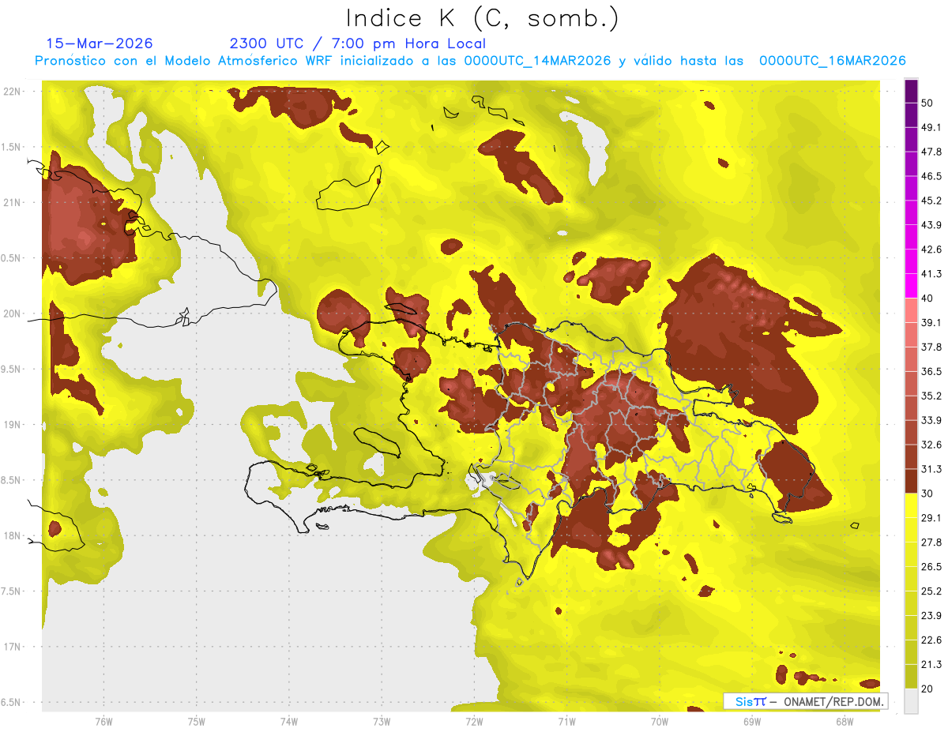
Task: Click the 15-Mar-2026 date label
Action: tap(100, 43)
